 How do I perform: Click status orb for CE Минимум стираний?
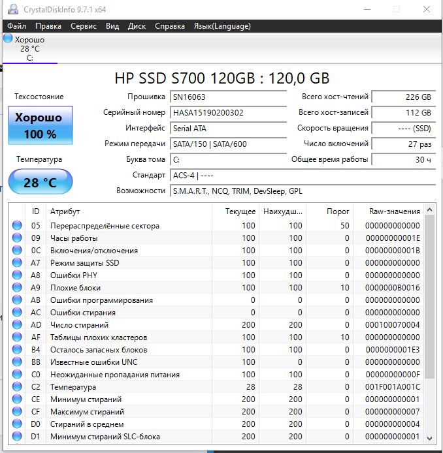coord(17,399)
